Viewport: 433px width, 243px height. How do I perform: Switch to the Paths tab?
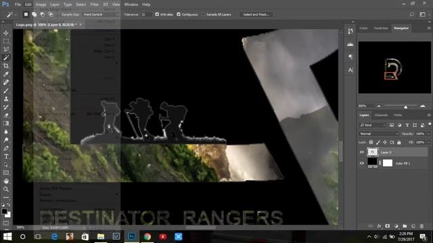(398, 115)
